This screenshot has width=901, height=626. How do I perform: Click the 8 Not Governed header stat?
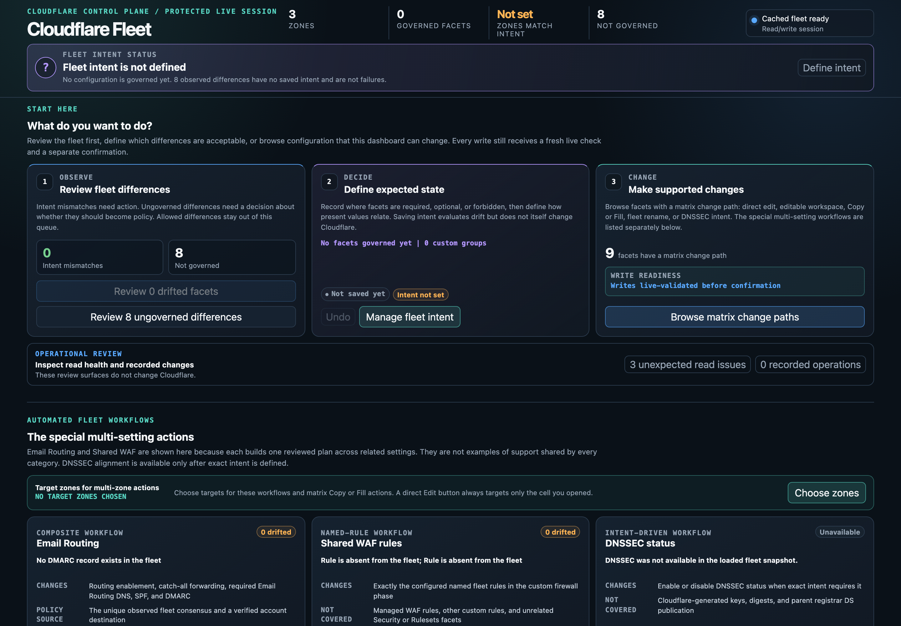(627, 20)
